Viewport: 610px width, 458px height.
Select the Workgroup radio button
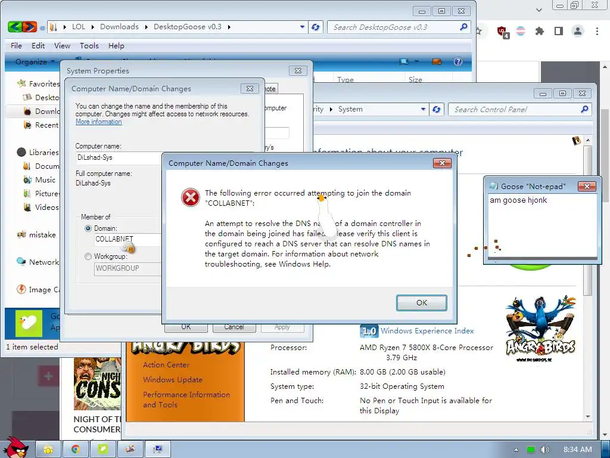coord(88,256)
